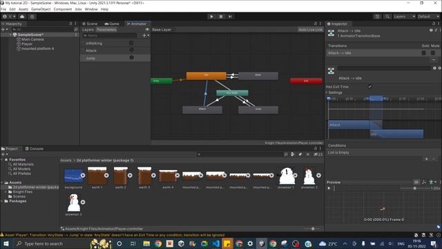Collapse SampleScene in Hierarchy
This screenshot has width=442, height=249.
[x=11, y=35]
